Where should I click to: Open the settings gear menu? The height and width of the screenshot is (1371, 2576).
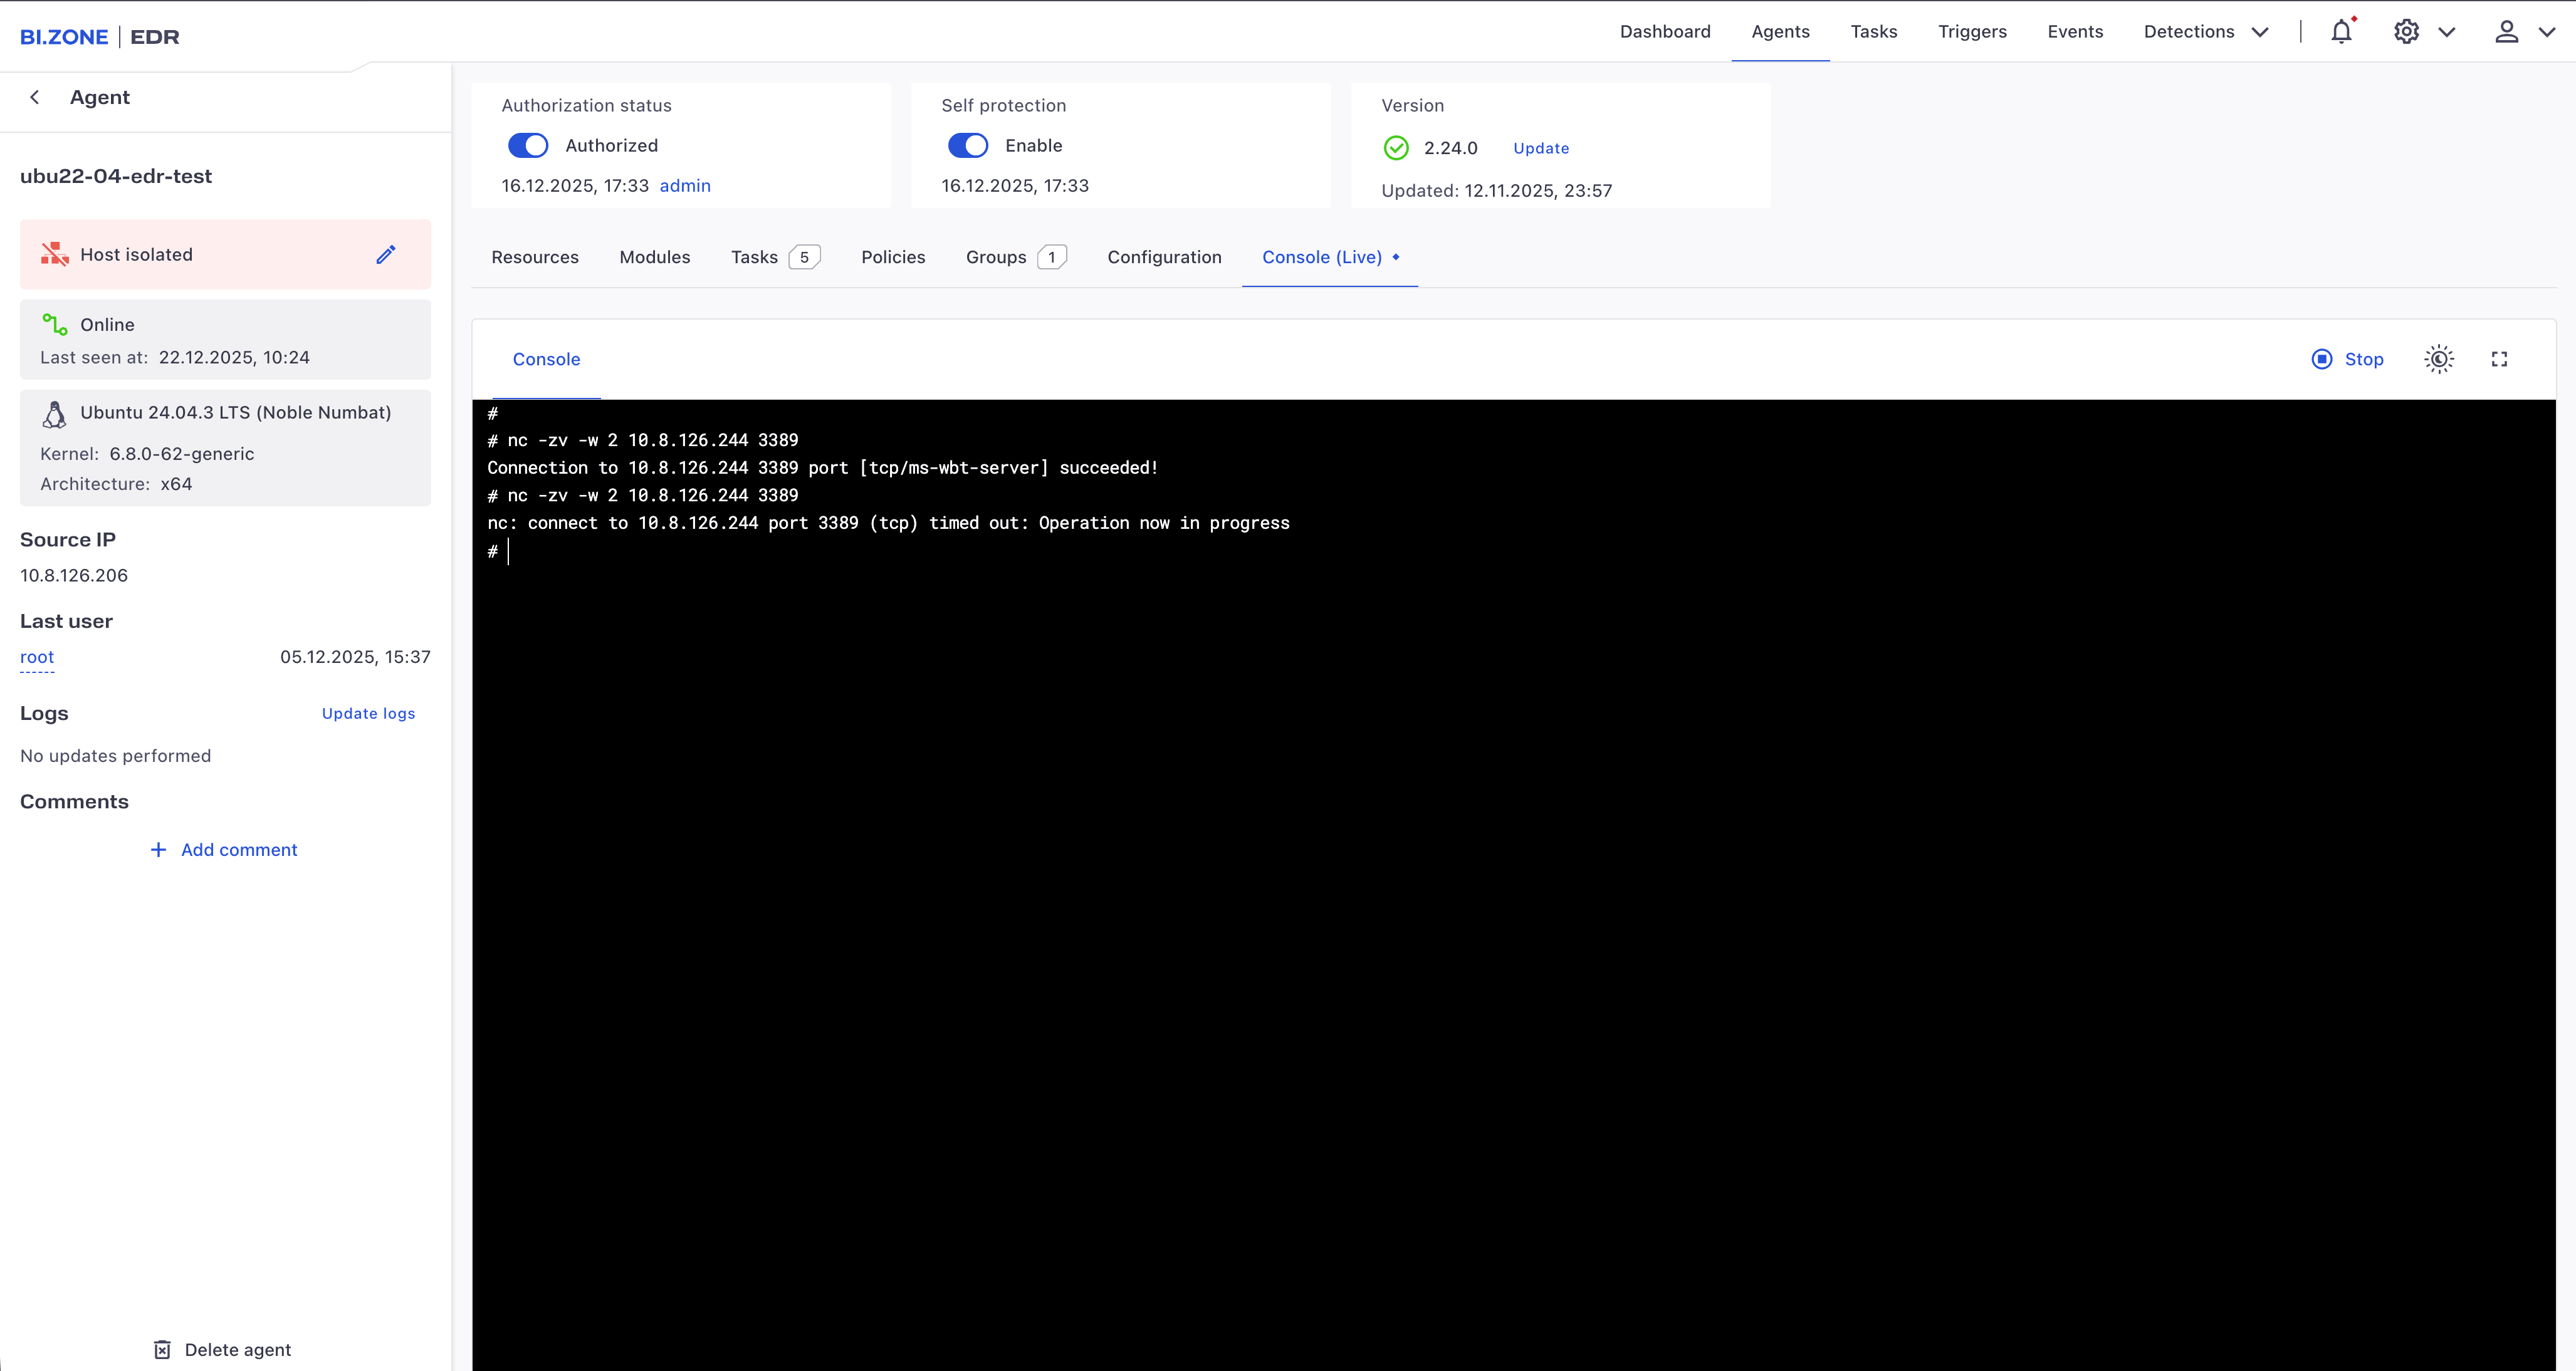pyautogui.click(x=2406, y=31)
